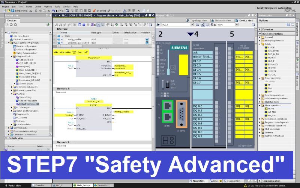The width and height of the screenshot is (300, 188).
Task: Insert the empty box instruction in the ladder toolbar
Action: point(74,52)
